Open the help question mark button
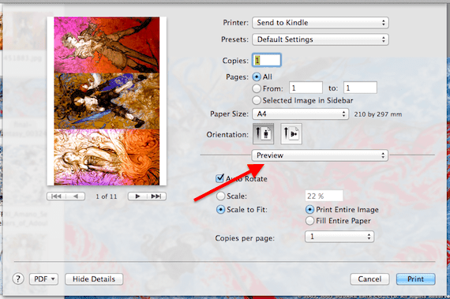Viewport: 450px width, 299px height. click(18, 278)
